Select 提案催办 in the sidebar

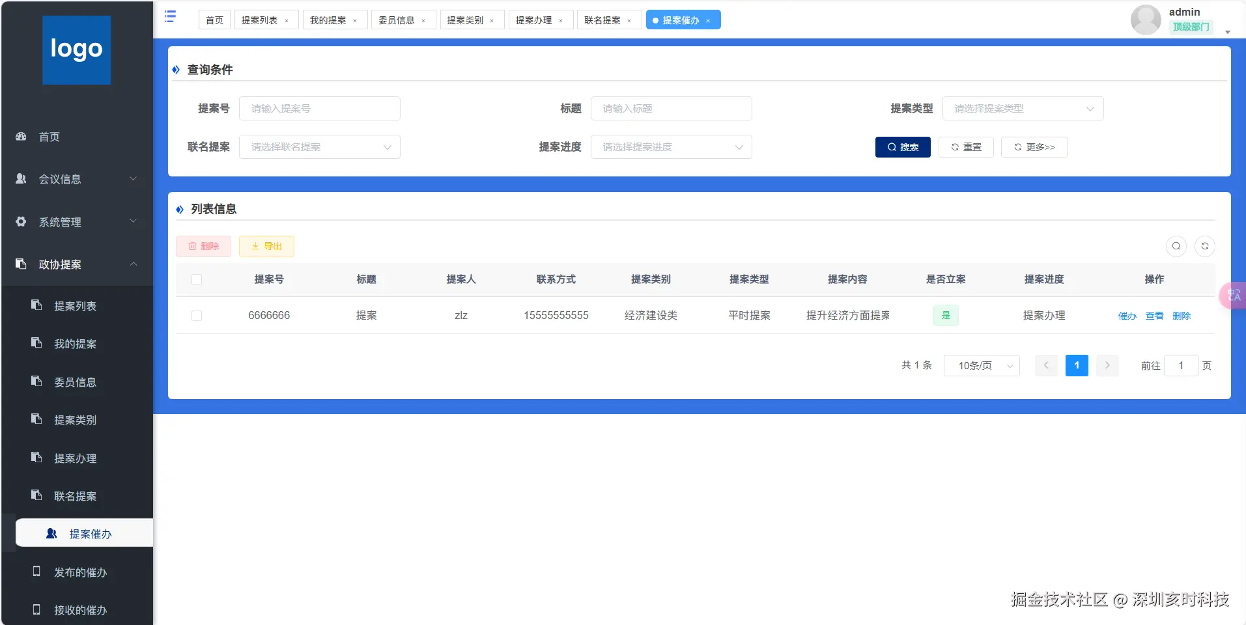(84, 534)
